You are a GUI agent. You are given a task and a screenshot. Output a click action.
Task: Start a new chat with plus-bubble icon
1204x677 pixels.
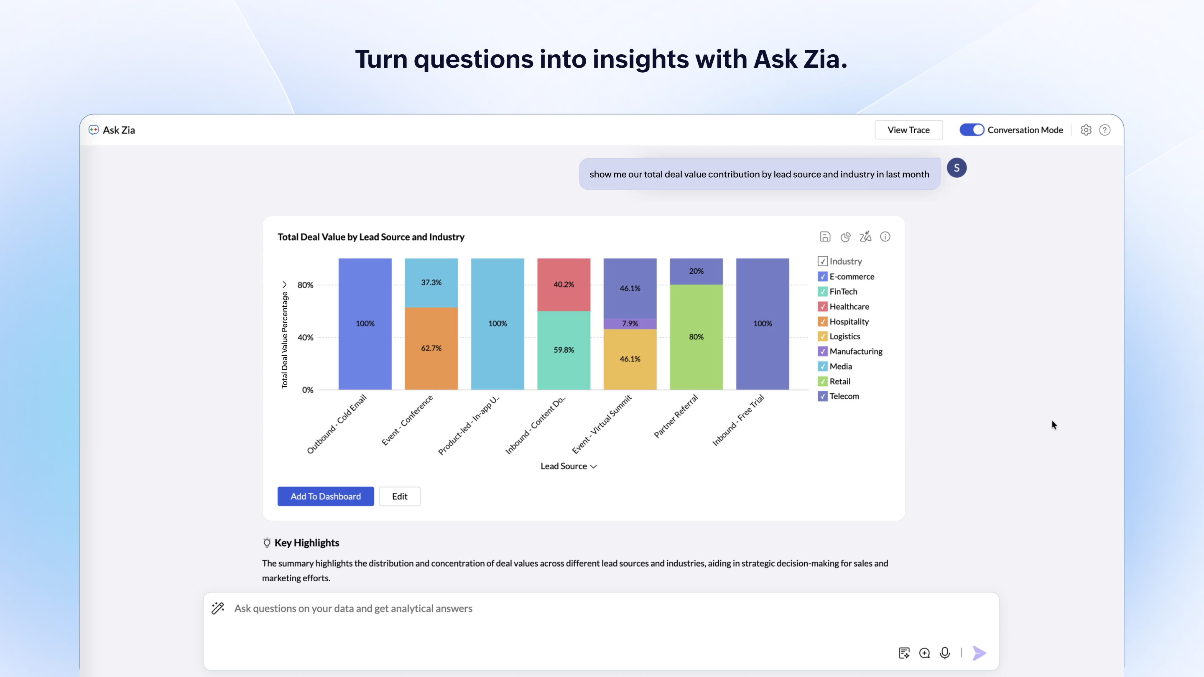click(x=924, y=653)
